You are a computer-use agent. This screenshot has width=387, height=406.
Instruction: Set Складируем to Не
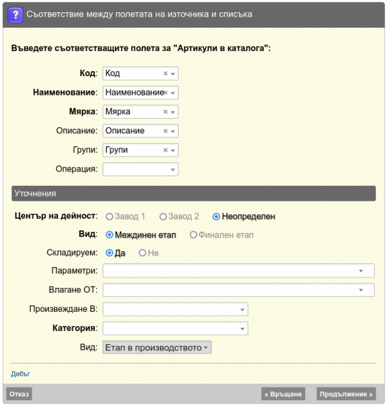(143, 253)
